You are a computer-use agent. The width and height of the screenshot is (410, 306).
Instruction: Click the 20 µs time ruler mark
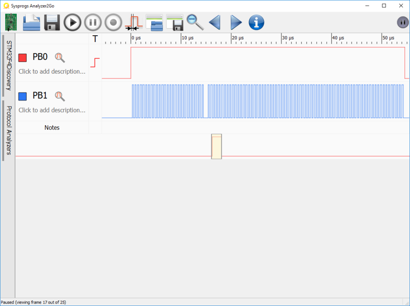[238, 38]
